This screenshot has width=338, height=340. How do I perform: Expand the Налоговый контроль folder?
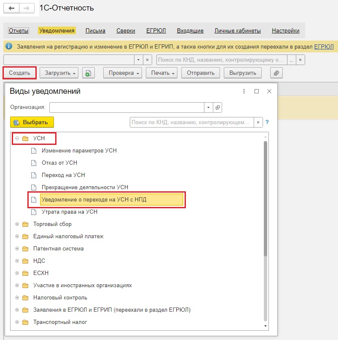tap(17, 298)
